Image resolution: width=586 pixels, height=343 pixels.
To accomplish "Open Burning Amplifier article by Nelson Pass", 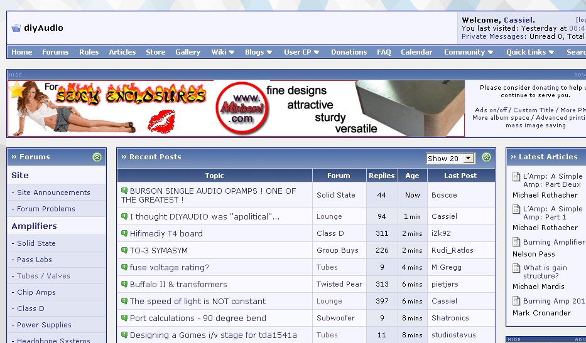I will [x=554, y=242].
